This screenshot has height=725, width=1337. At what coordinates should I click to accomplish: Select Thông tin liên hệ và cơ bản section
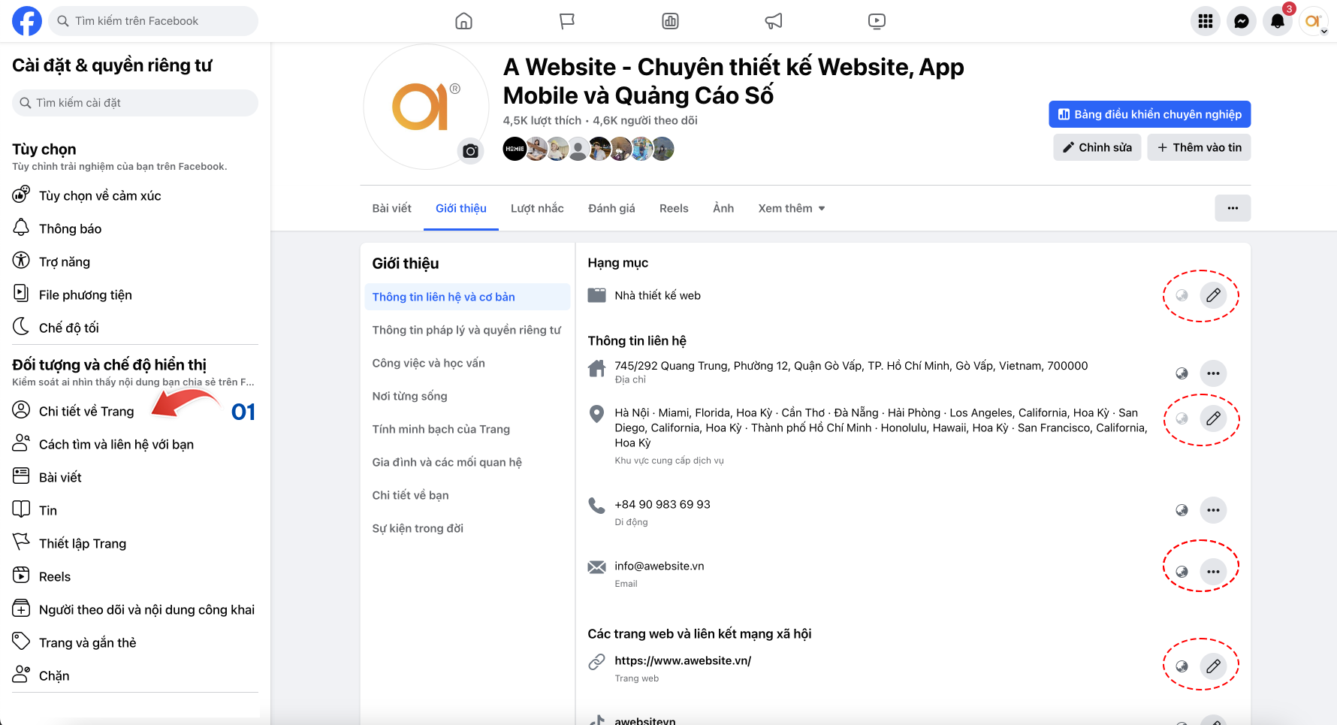[467, 297]
